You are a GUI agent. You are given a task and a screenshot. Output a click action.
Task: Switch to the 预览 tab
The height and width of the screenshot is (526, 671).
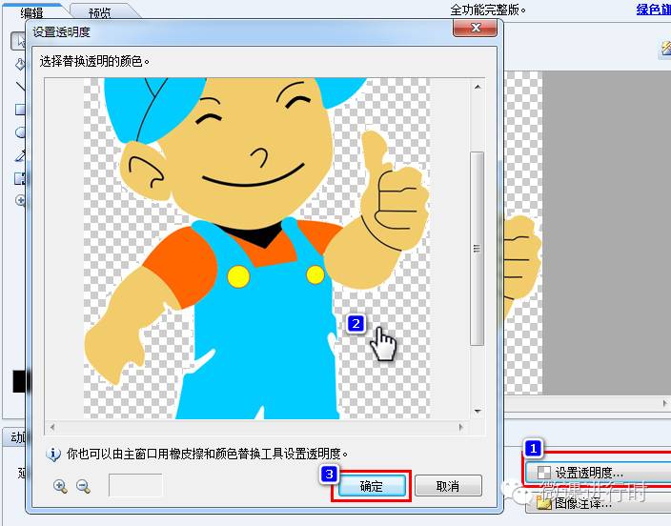point(99,12)
